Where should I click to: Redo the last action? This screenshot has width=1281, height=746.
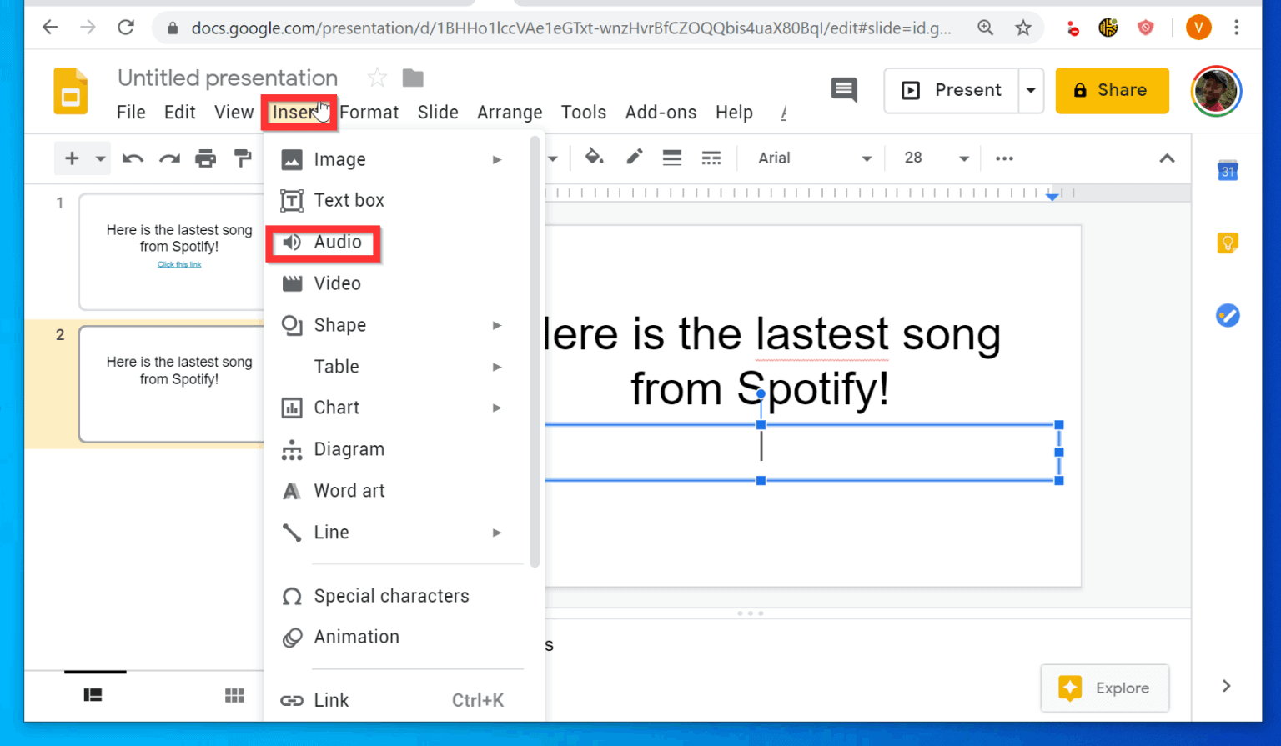pyautogui.click(x=169, y=158)
